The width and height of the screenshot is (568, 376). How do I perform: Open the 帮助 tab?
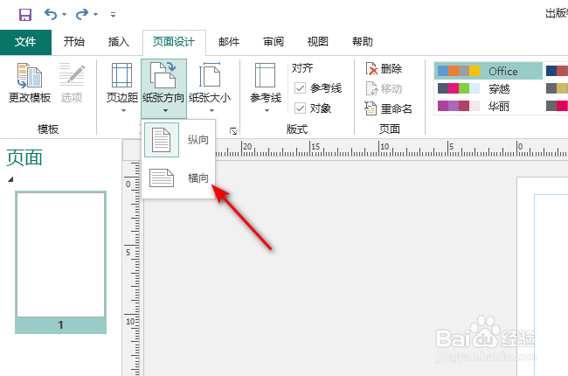pos(363,42)
